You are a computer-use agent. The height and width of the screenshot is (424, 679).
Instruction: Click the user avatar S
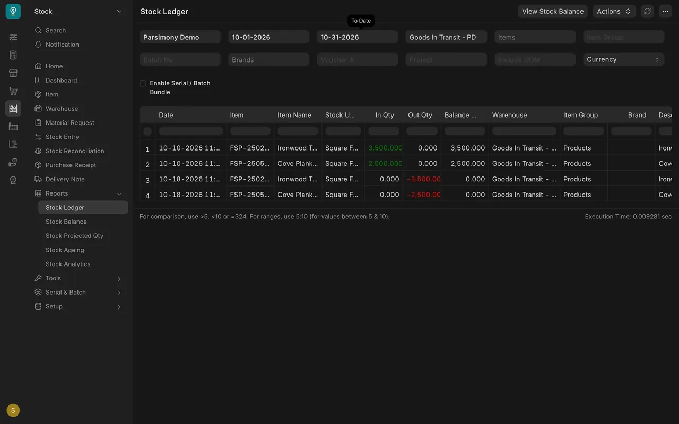tap(13, 410)
